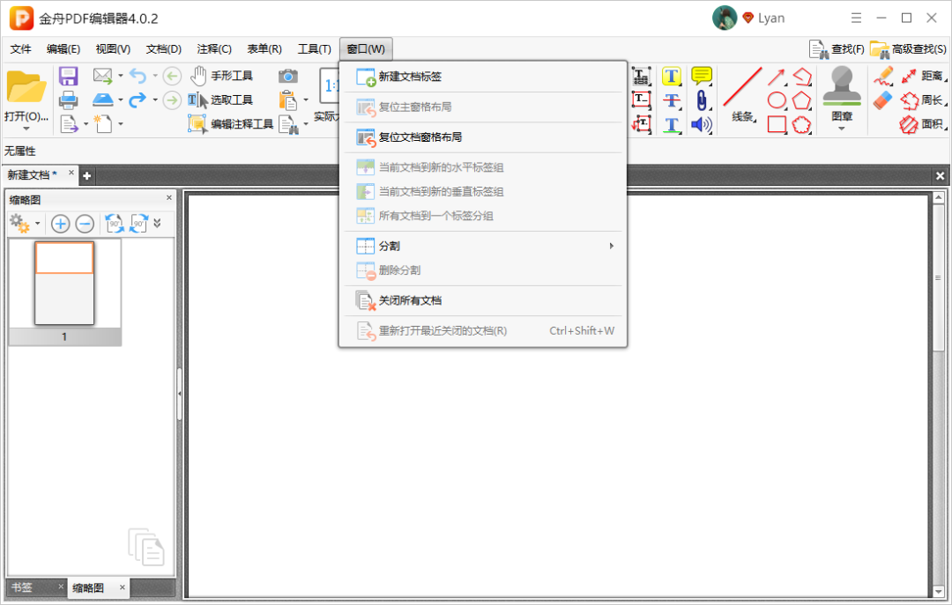Select the Perimeter (周长) measuring tool
The height and width of the screenshot is (605, 952).
pos(924,100)
